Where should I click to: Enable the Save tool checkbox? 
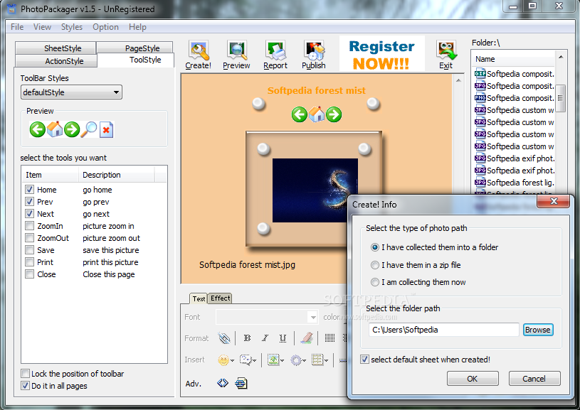click(x=29, y=250)
